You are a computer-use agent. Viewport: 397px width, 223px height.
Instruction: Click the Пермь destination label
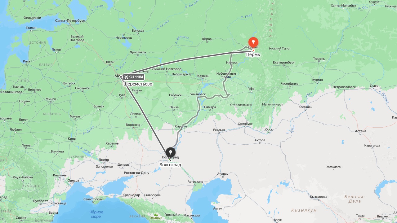pos(253,55)
